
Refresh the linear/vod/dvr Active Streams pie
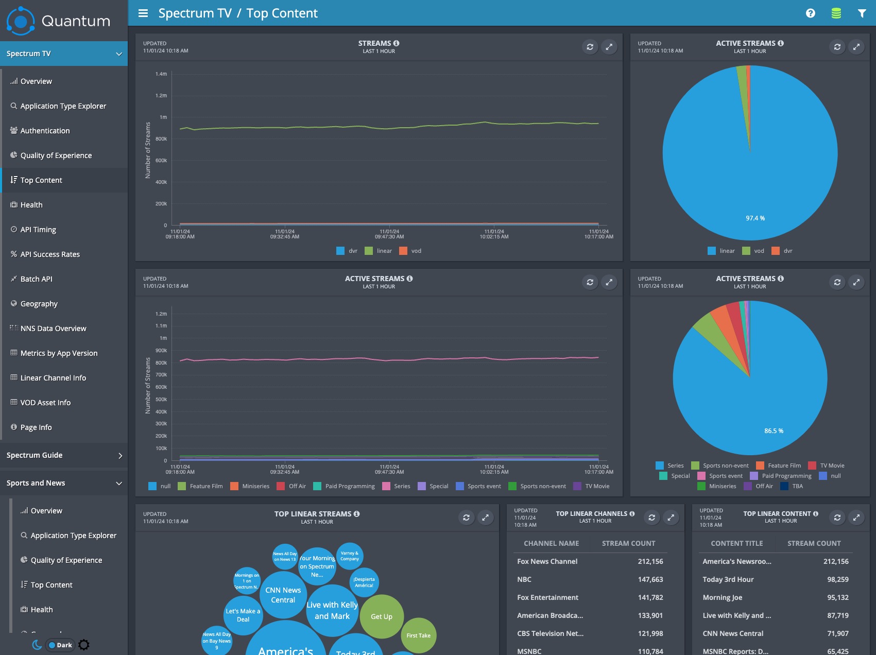point(837,47)
